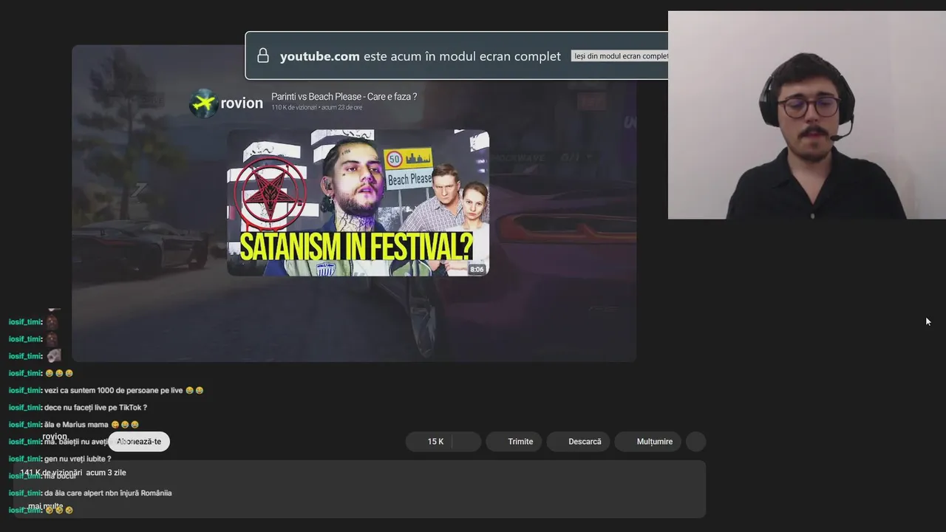Click the 'Mulțumire' thanks button

point(647,441)
